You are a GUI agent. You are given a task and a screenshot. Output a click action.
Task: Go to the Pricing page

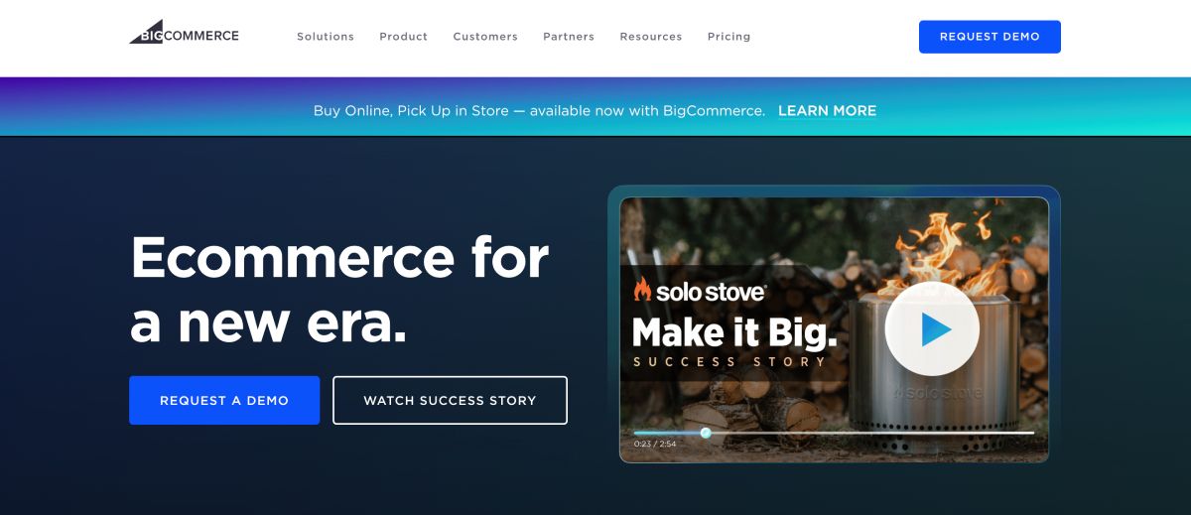coord(729,37)
